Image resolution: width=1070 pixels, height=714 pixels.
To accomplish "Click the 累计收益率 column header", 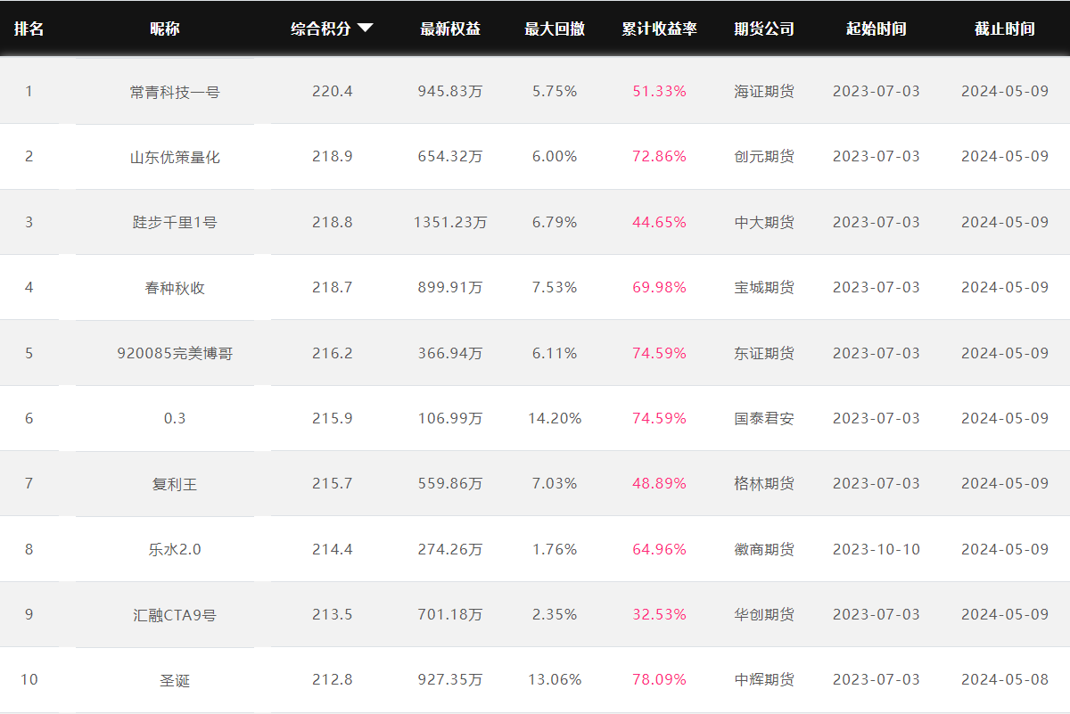I will point(660,29).
